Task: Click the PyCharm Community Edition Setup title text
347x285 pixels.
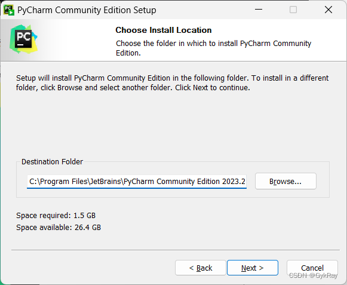Action: coord(87,10)
